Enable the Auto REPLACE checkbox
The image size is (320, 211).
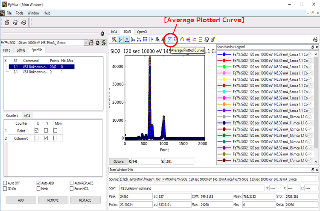click(x=72, y=183)
